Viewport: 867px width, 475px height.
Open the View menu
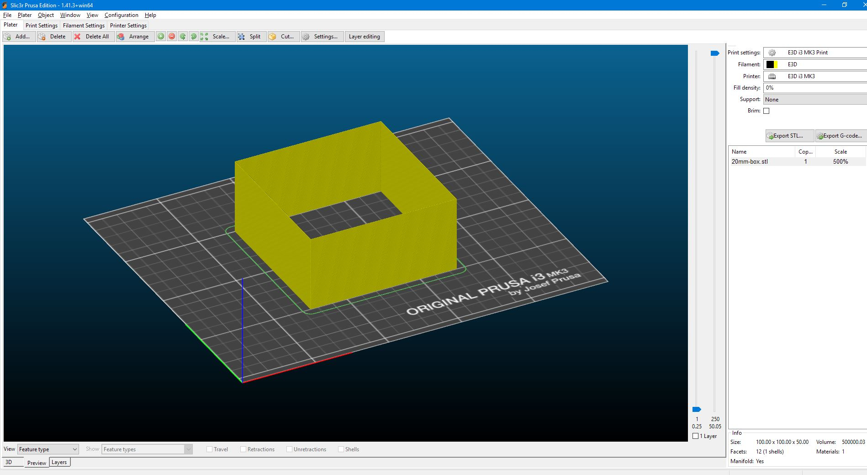pos(92,15)
